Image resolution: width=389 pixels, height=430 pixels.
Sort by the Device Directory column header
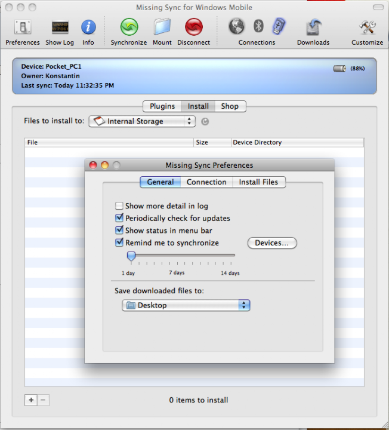click(x=298, y=142)
